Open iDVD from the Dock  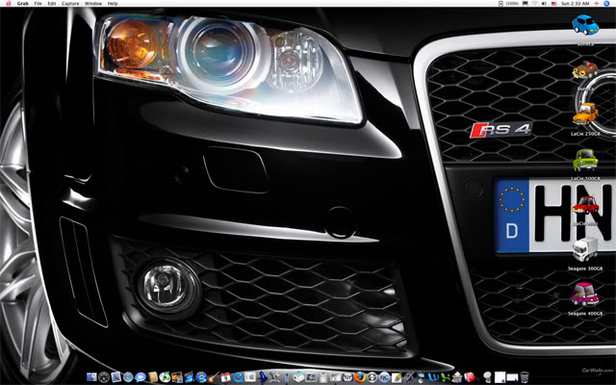pyautogui.click(x=201, y=377)
